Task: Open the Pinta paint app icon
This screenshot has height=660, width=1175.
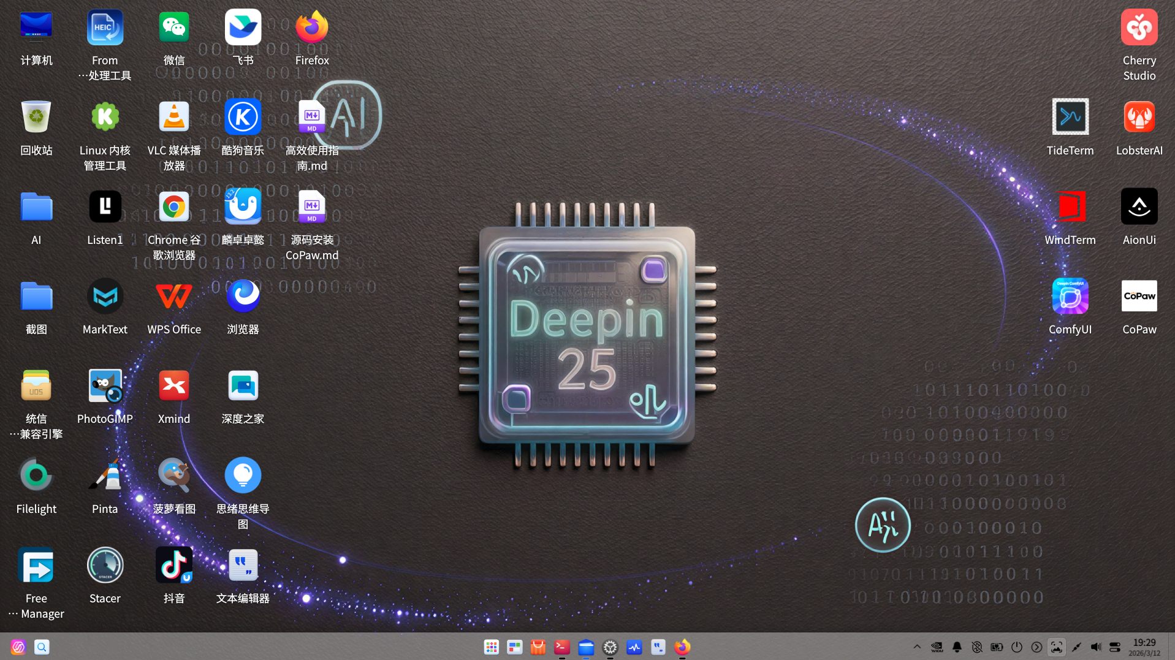Action: 105,475
